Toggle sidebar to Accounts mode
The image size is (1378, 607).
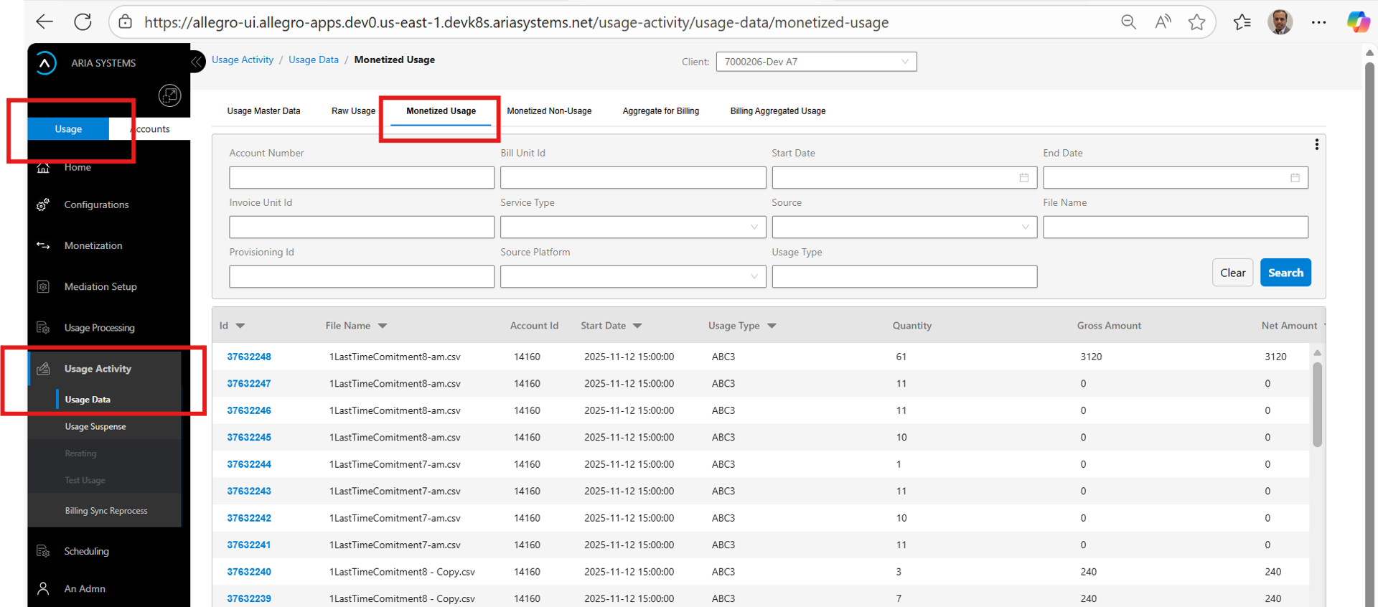tap(151, 129)
